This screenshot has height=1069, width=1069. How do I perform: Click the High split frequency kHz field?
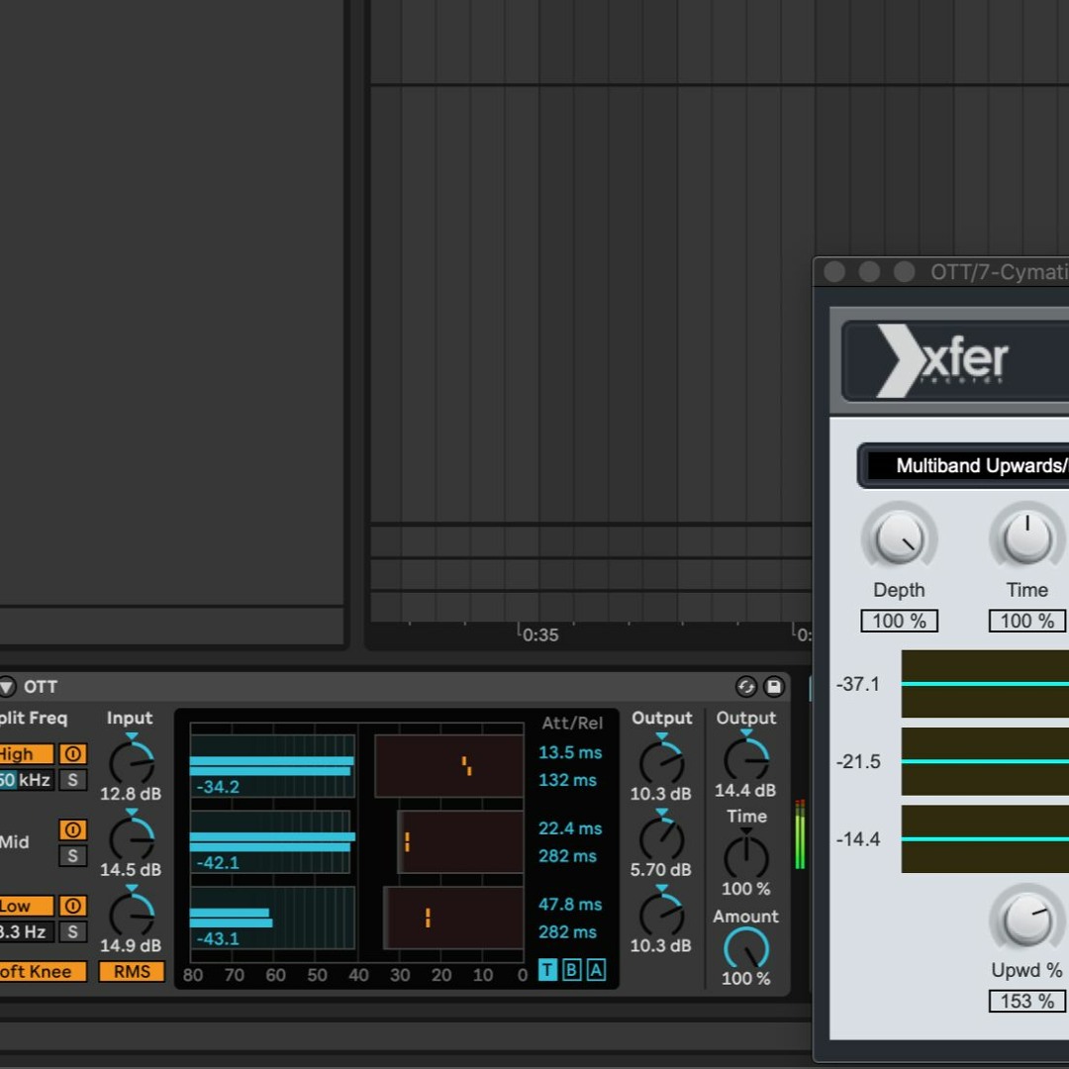click(26, 780)
